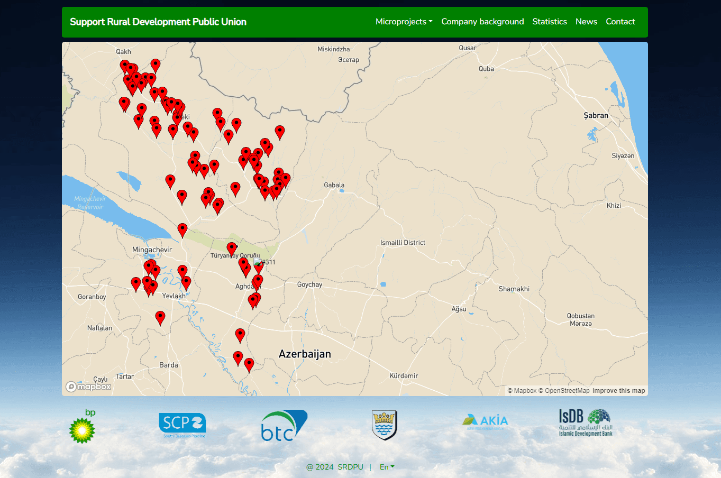Go to the Statistics page
This screenshot has height=478, width=721.
coord(550,22)
